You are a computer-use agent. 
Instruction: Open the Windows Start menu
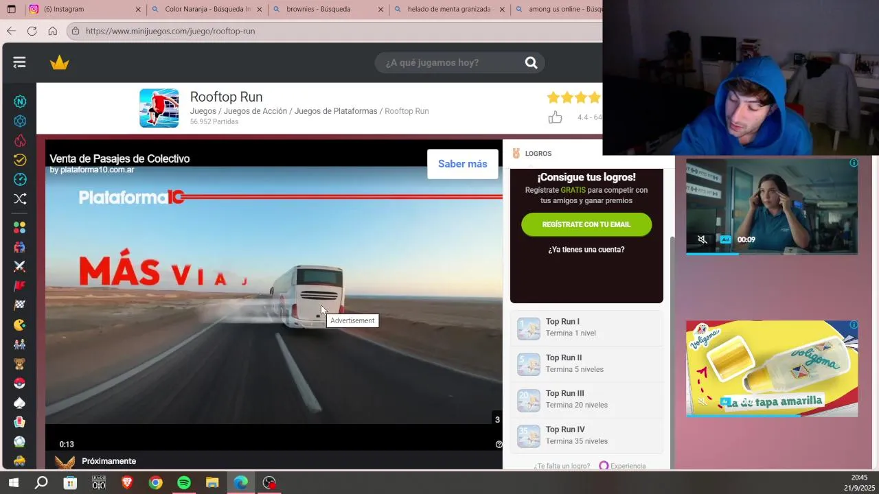(x=12, y=482)
